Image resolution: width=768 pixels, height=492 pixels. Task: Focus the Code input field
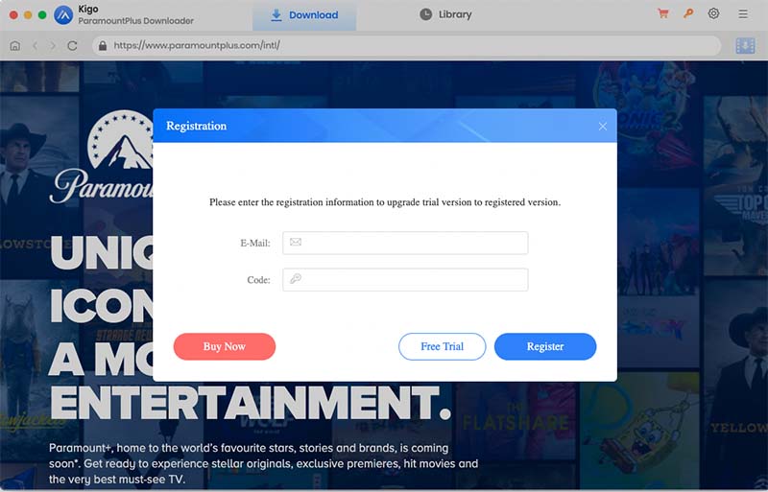(x=405, y=279)
